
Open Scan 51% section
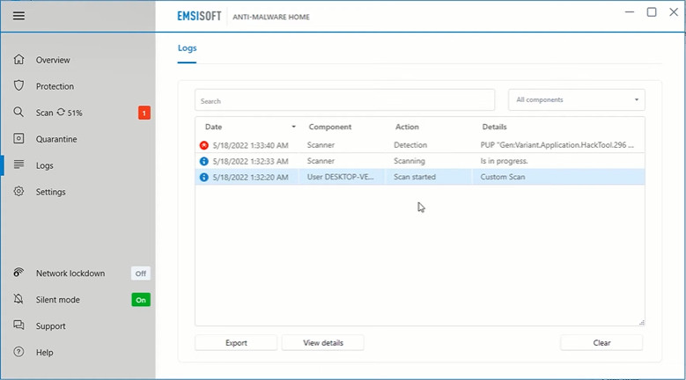pyautogui.click(x=59, y=113)
